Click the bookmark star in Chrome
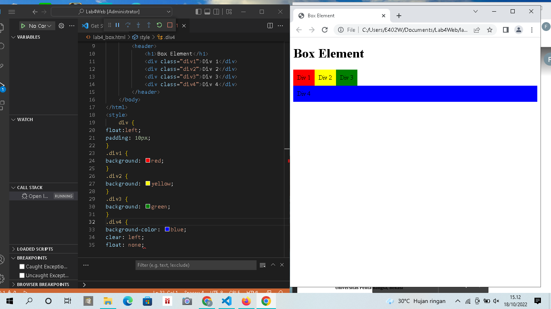Viewport: 551px width, 309px height. click(x=489, y=30)
